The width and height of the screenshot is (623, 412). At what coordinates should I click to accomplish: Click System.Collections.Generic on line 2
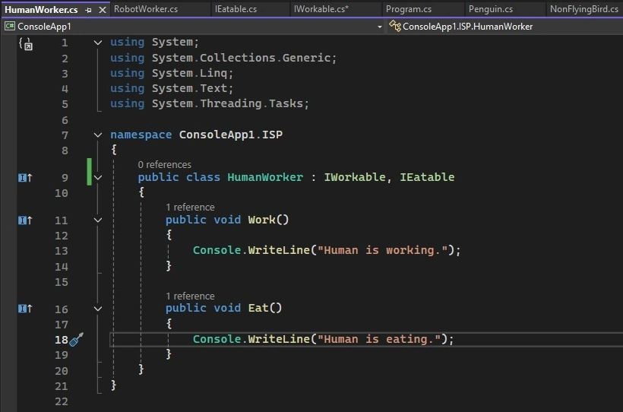242,58
